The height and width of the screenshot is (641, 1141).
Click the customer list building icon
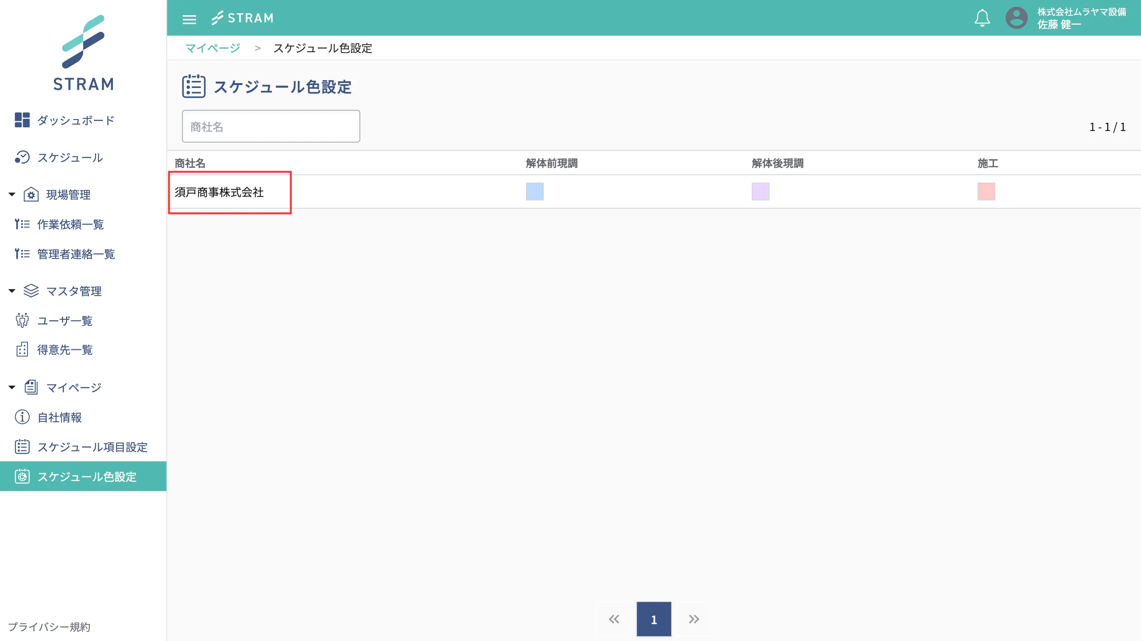[x=22, y=350]
